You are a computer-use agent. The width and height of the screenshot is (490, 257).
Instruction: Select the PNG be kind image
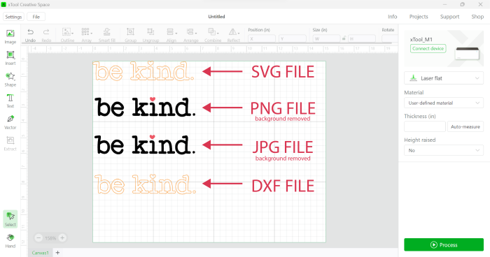pyautogui.click(x=145, y=107)
